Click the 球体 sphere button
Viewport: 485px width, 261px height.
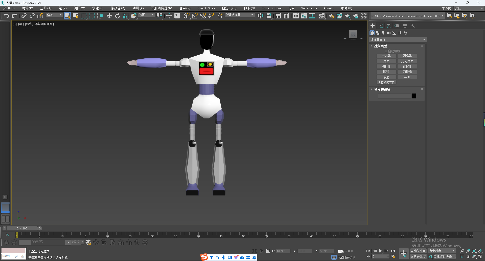point(386,61)
